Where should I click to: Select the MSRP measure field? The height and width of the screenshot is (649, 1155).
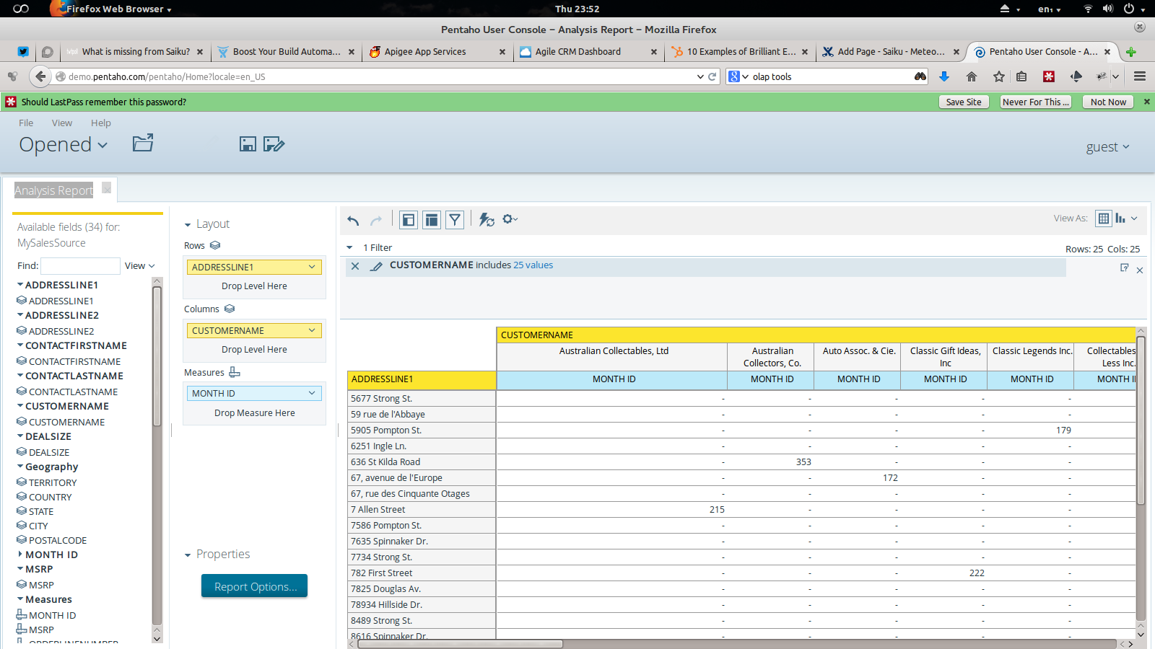click(x=40, y=630)
